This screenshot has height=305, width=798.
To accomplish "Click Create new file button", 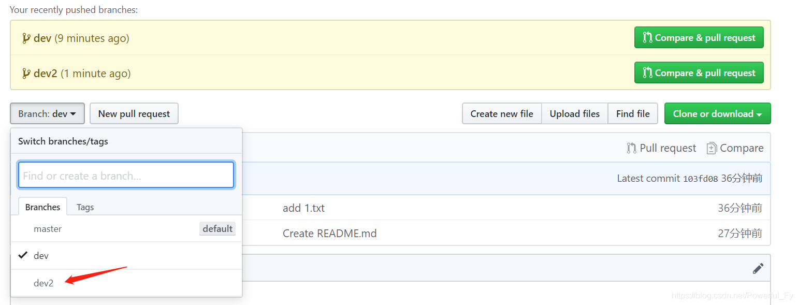I will 502,113.
